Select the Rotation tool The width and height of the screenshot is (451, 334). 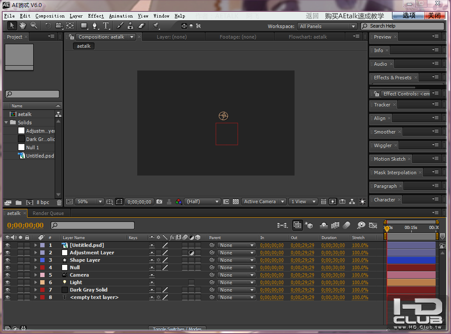(x=48, y=26)
